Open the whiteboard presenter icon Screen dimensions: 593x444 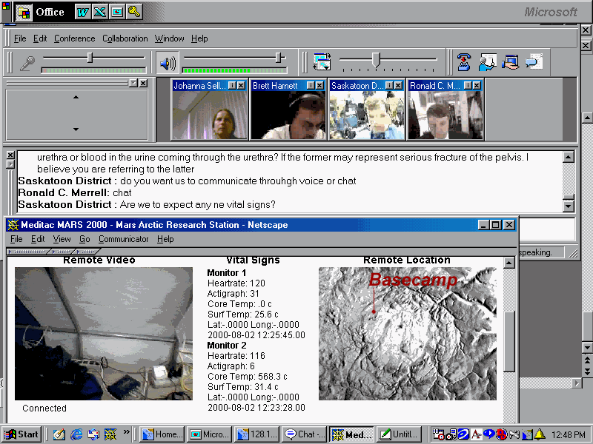[487, 62]
